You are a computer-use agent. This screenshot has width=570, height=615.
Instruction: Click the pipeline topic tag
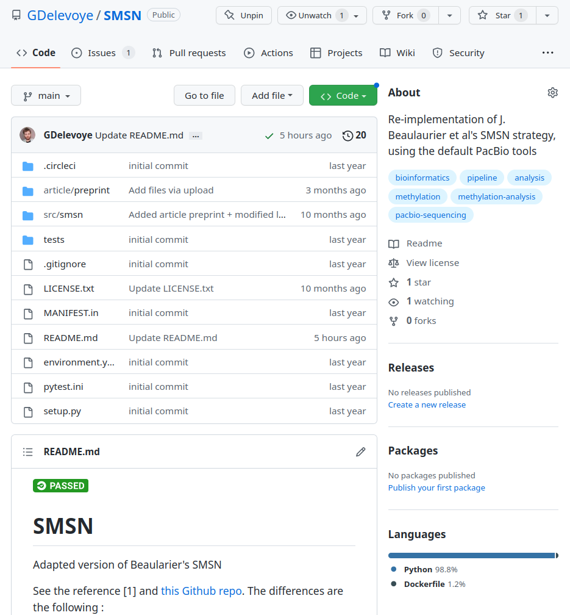(x=482, y=178)
